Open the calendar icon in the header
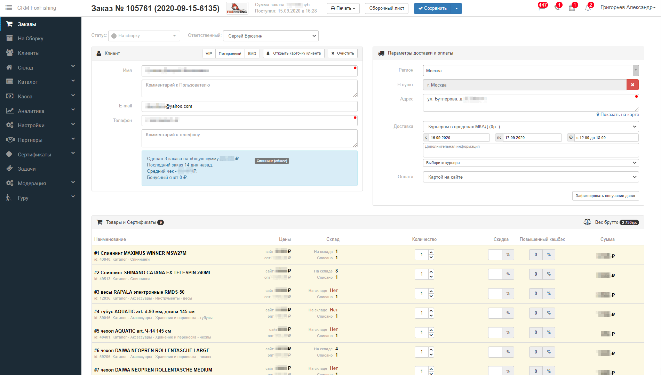Image resolution: width=661 pixels, height=375 pixels. point(572,8)
